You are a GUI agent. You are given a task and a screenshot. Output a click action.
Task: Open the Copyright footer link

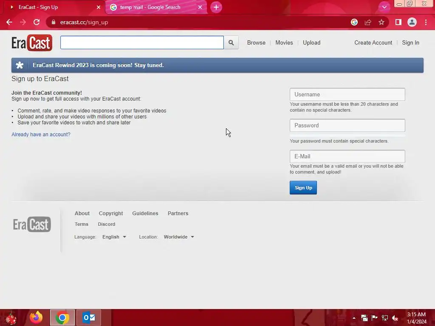[111, 214]
